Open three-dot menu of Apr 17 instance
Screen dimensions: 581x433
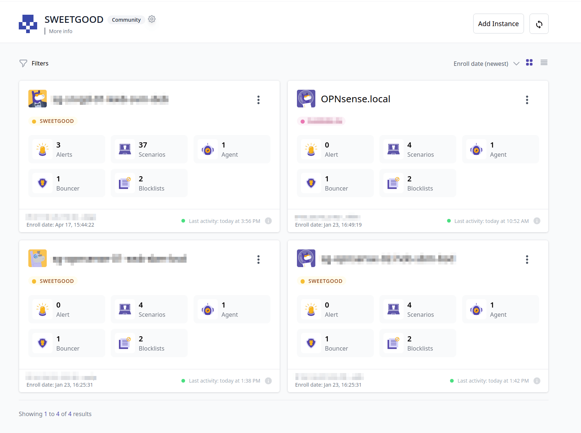click(258, 100)
